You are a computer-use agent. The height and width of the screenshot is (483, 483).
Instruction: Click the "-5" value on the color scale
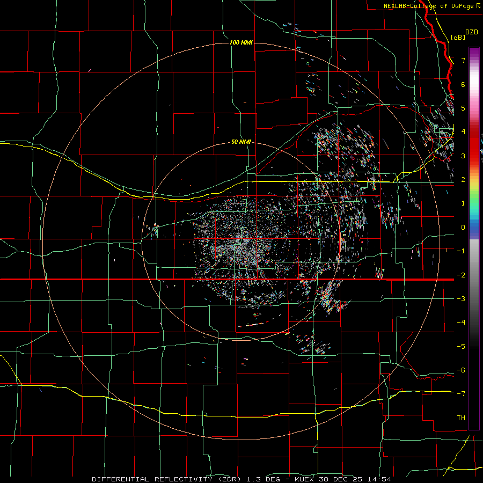[461, 347]
